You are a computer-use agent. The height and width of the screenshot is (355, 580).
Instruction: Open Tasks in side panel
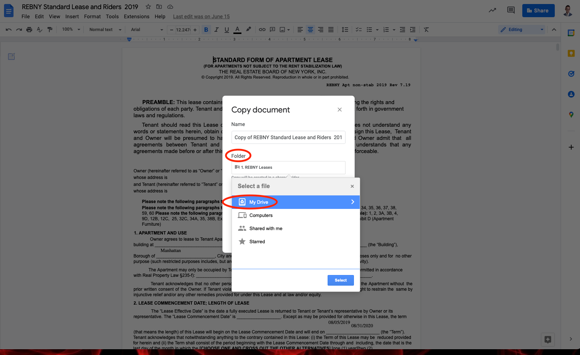click(x=571, y=74)
